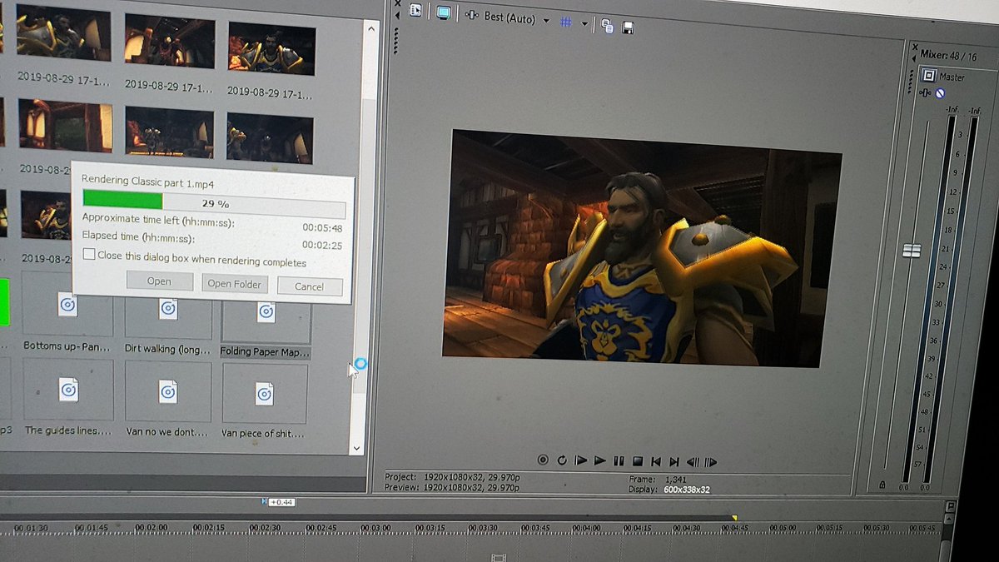Stop preview playback

click(x=637, y=460)
